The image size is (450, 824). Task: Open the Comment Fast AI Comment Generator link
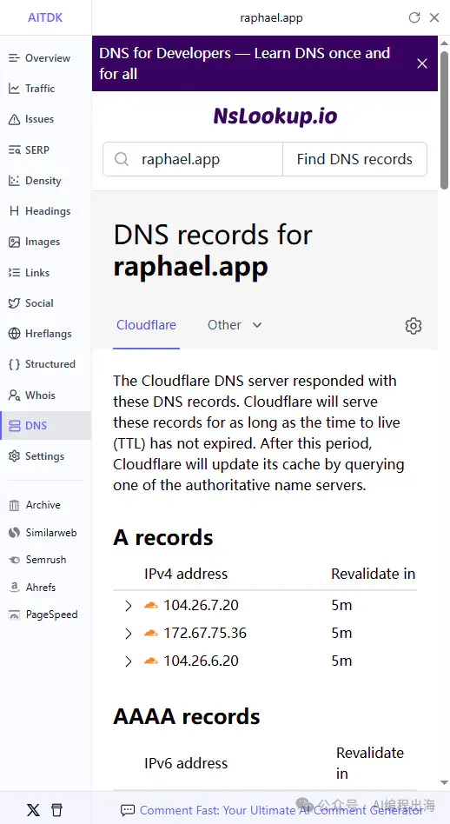pyautogui.click(x=281, y=810)
